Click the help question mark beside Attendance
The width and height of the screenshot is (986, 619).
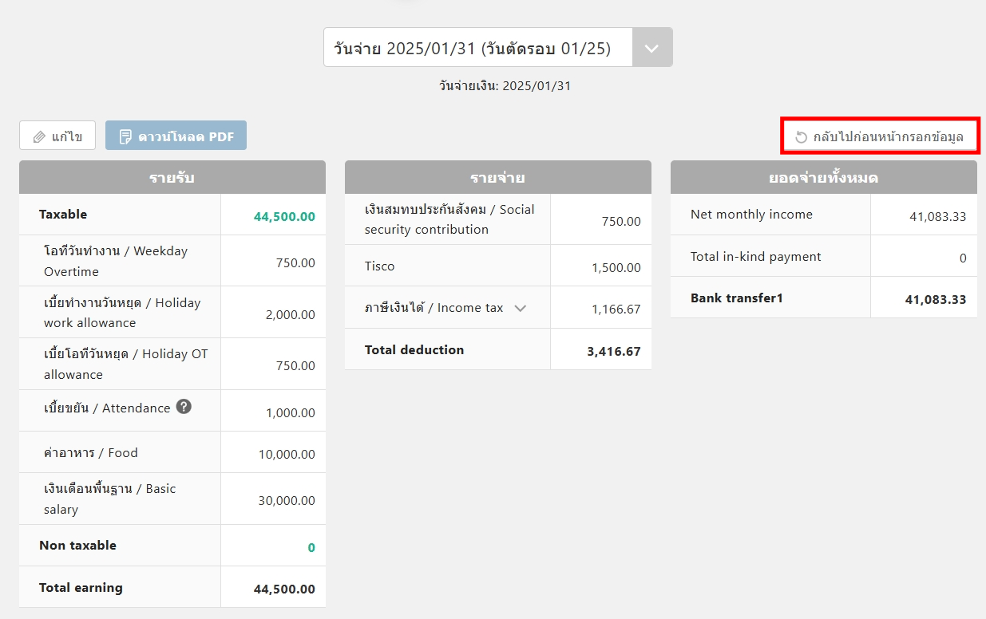pos(184,407)
